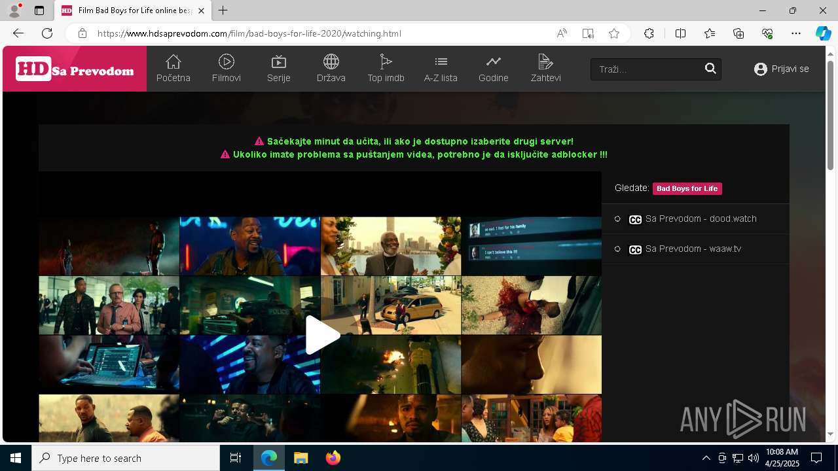Show hidden system tray icons

pyautogui.click(x=706, y=458)
